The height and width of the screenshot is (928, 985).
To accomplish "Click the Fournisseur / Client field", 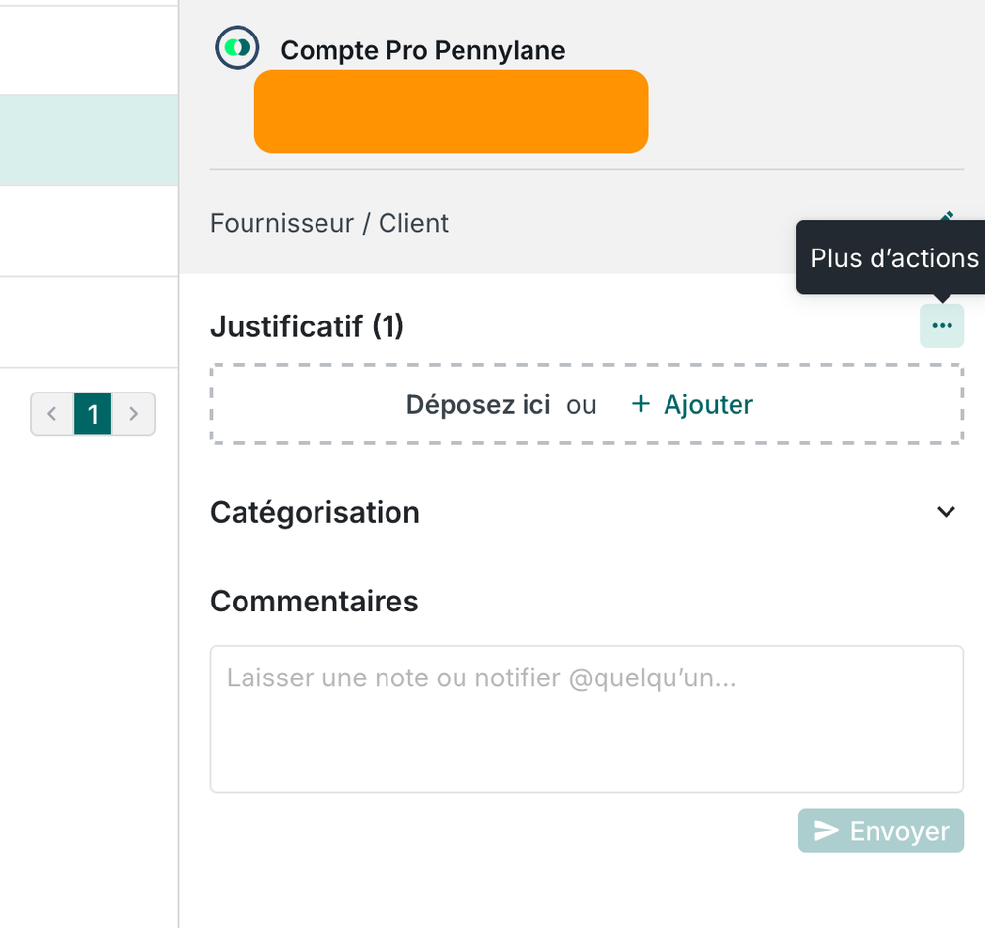I will point(329,224).
